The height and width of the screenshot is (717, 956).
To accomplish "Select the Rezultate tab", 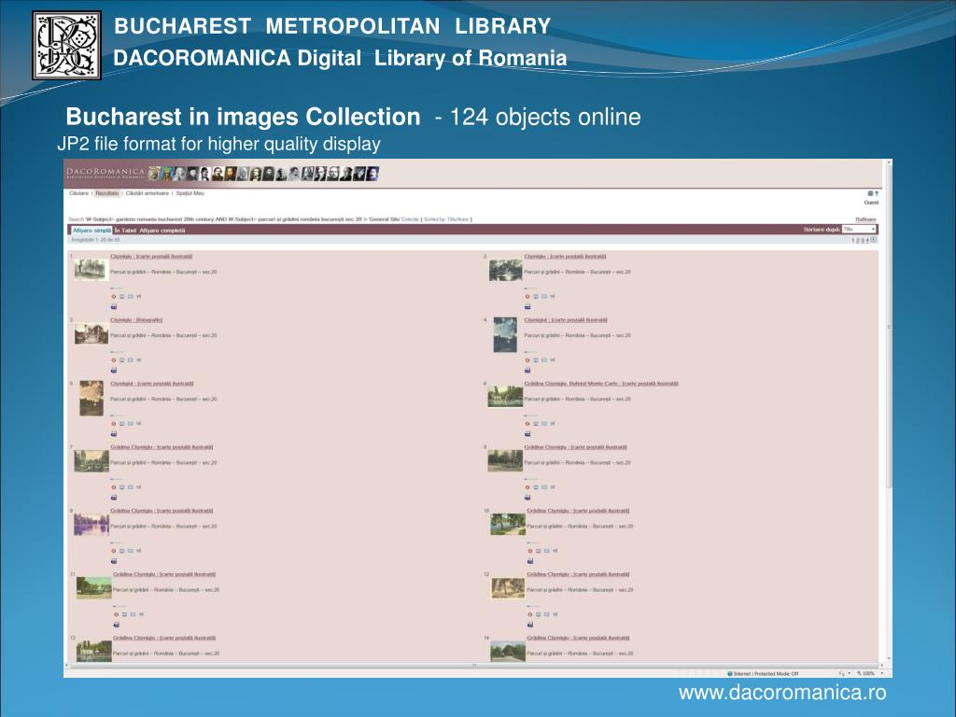I will coord(107,193).
